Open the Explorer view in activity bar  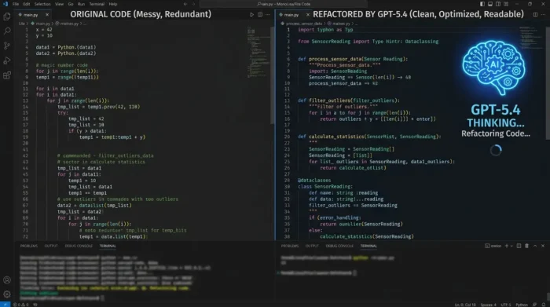coord(6,16)
